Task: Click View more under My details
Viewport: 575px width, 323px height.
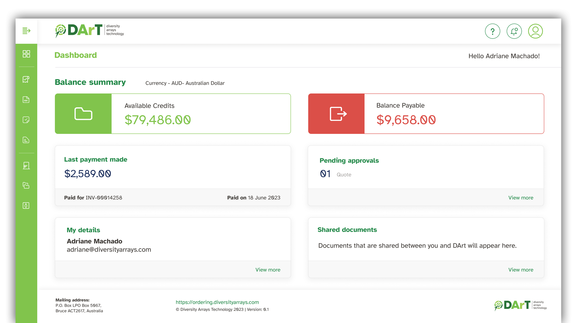Action: coord(268,270)
